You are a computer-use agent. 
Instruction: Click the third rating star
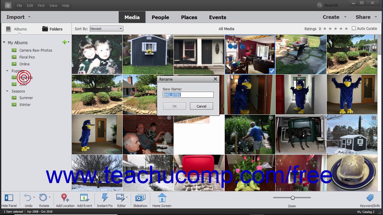pyautogui.click(x=335, y=29)
